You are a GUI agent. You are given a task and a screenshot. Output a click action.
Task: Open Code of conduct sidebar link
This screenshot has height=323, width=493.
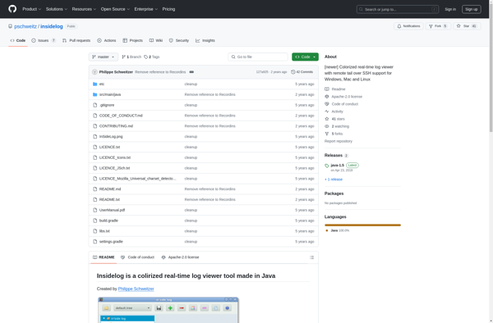pyautogui.click(x=342, y=104)
